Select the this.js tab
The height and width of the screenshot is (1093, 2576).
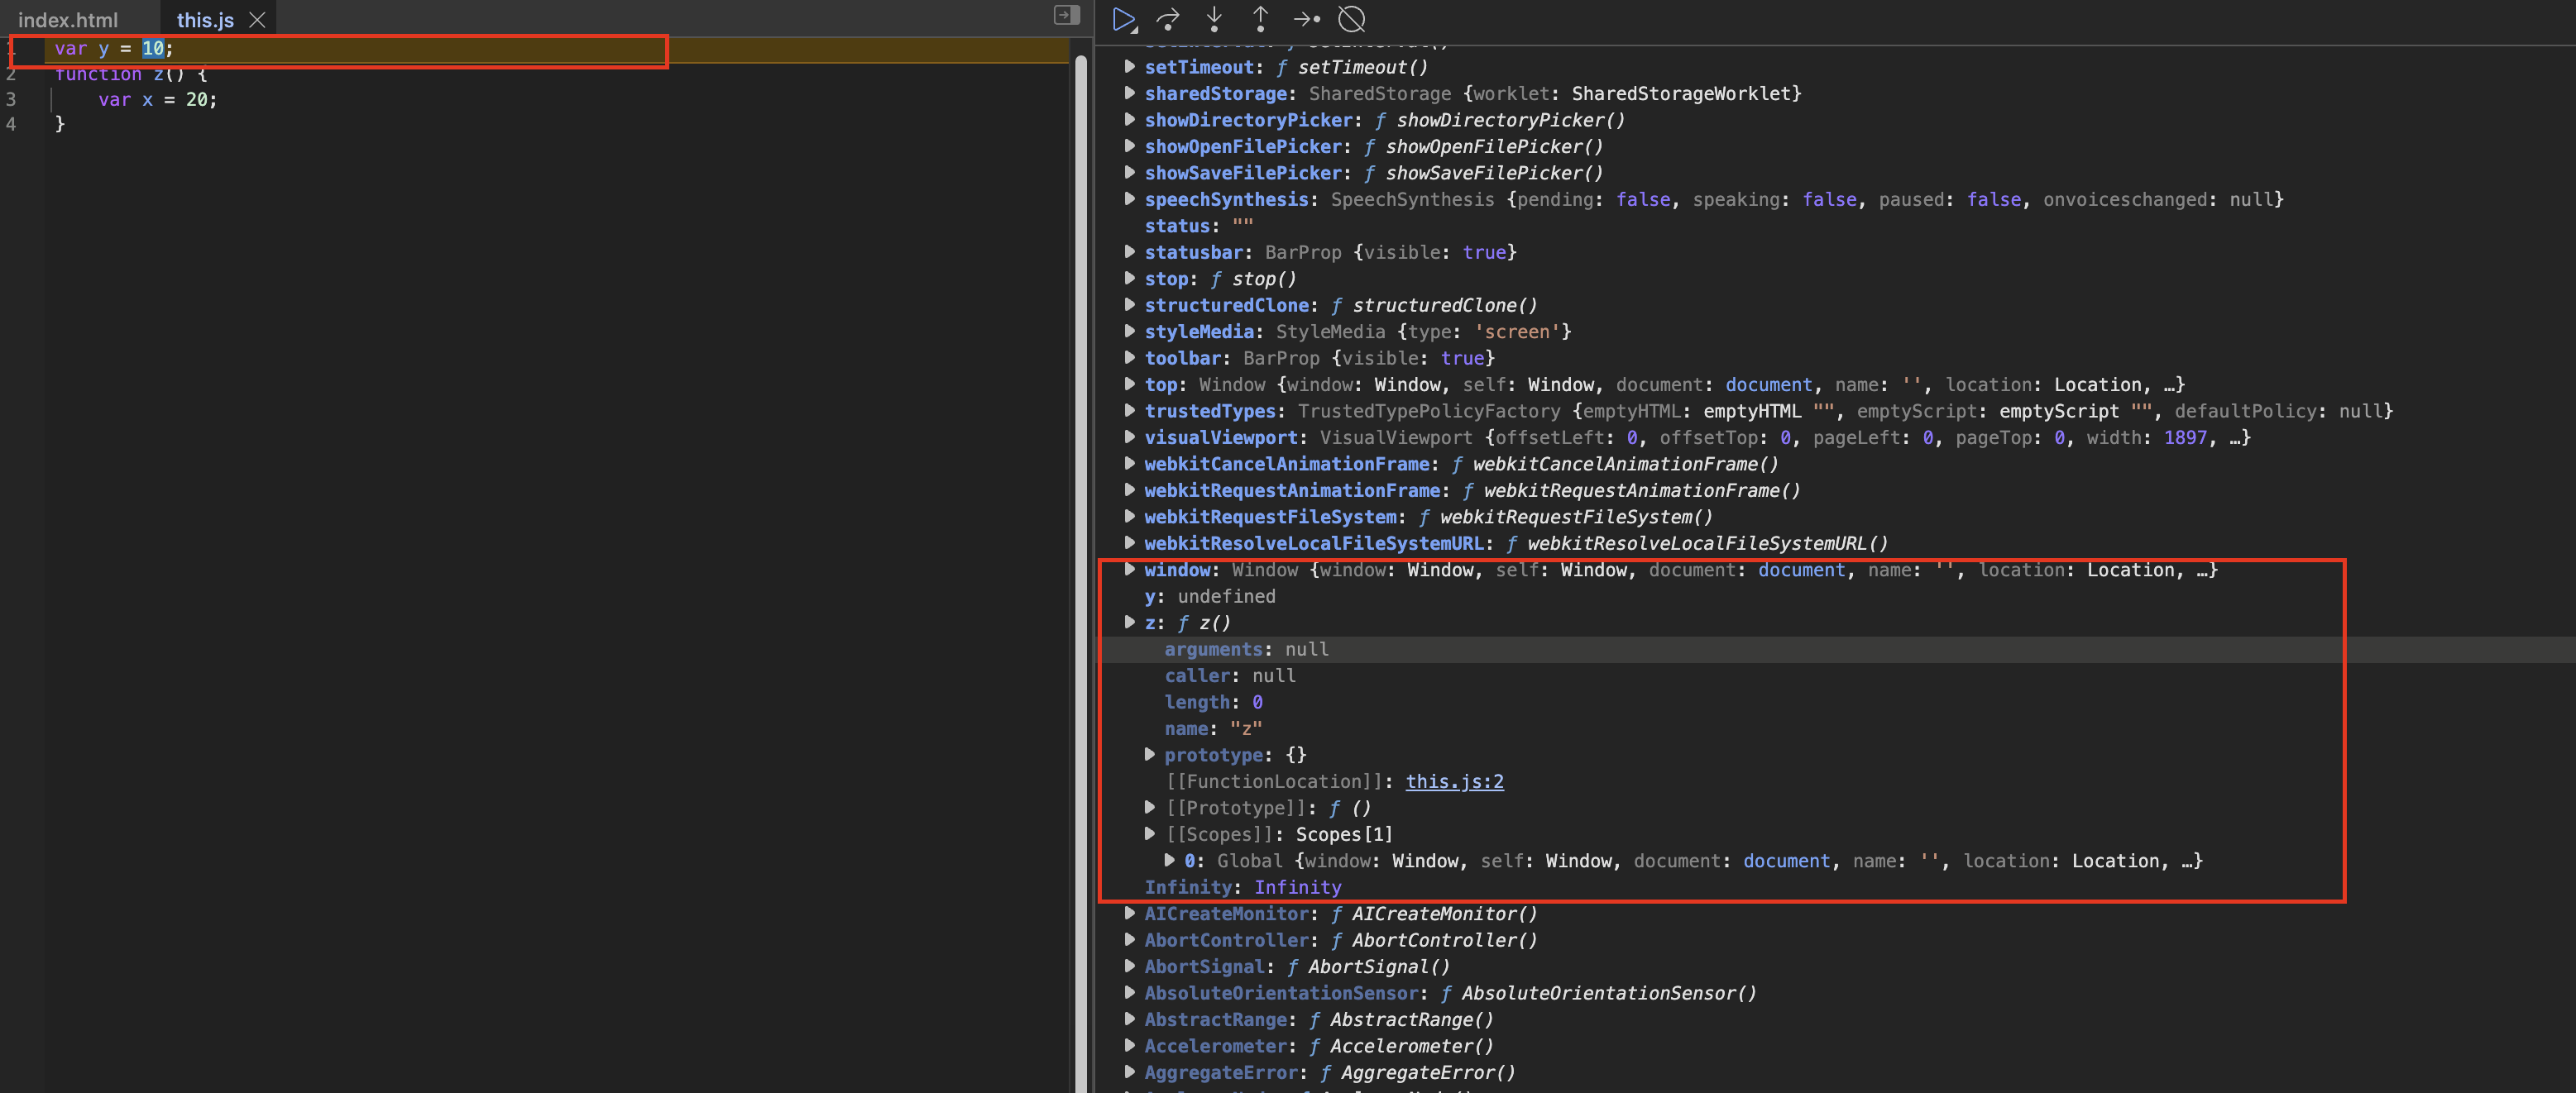tap(205, 20)
